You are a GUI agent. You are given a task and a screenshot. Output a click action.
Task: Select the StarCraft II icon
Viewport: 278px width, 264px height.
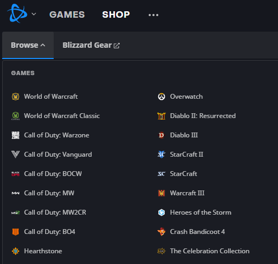tap(162, 155)
